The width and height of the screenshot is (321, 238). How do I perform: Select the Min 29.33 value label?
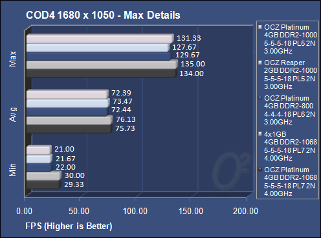pos(74,184)
